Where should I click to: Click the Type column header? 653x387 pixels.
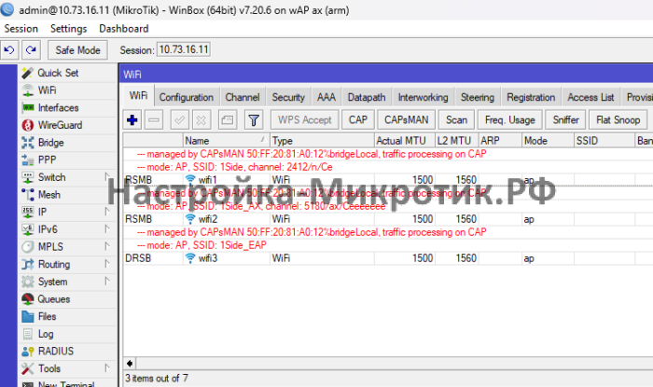pyautogui.click(x=322, y=141)
